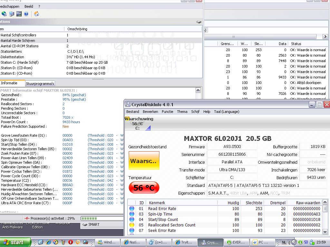This screenshot has height=247, width=330.
Task: Click the red 56 °C temperature button
Action: pyautogui.click(x=144, y=188)
